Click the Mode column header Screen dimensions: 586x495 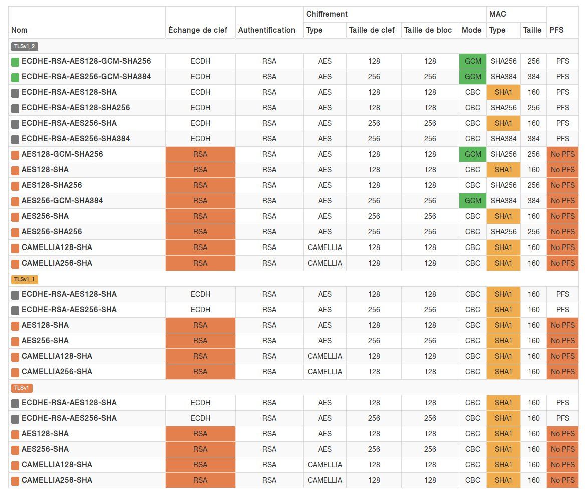[x=471, y=30]
